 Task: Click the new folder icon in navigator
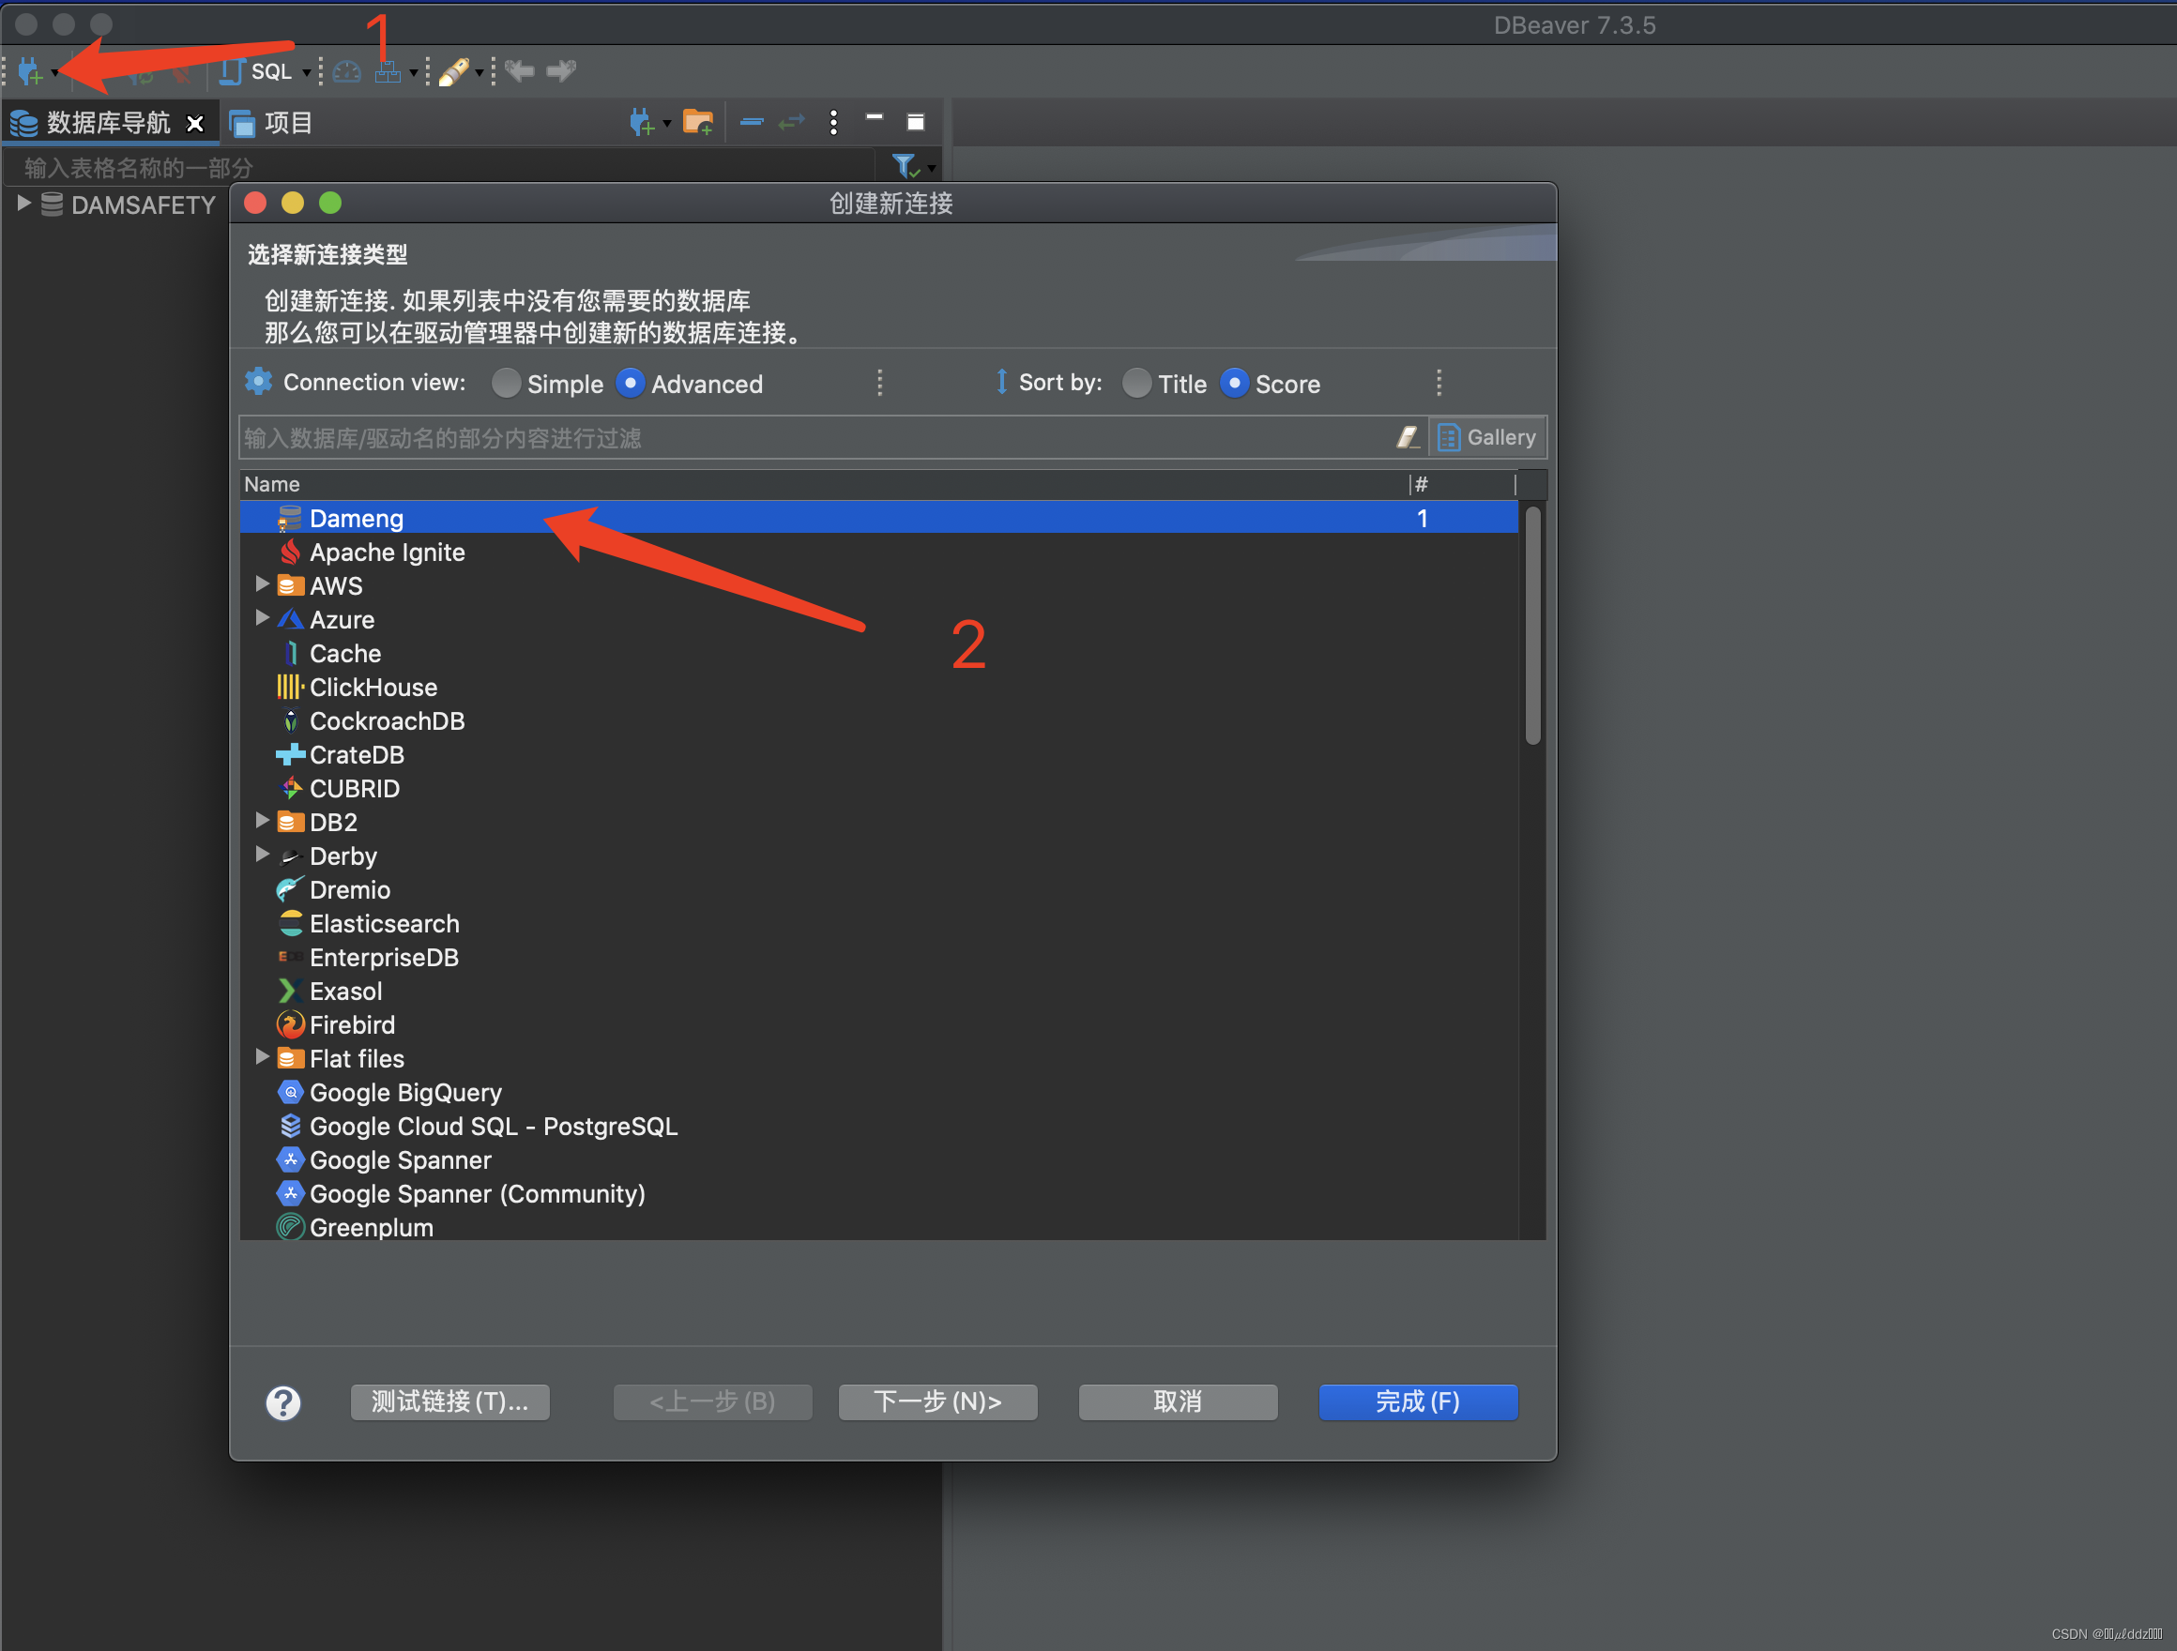(x=698, y=122)
